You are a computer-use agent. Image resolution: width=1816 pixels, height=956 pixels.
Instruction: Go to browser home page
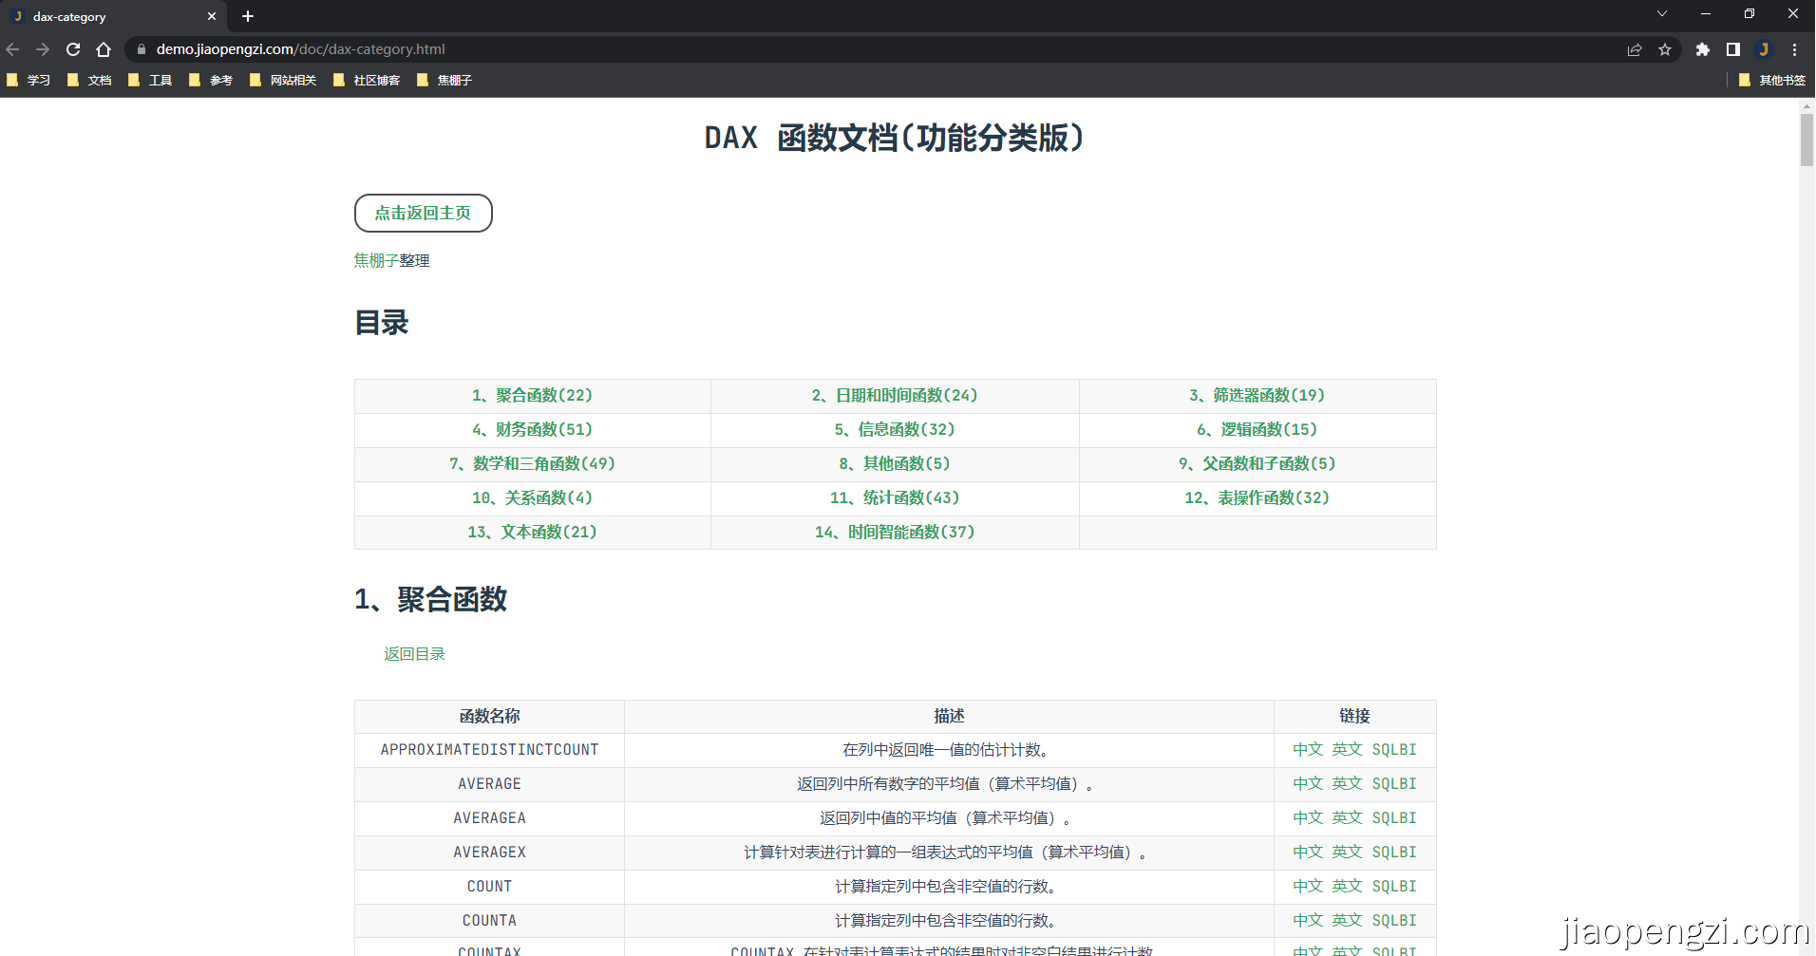point(104,49)
